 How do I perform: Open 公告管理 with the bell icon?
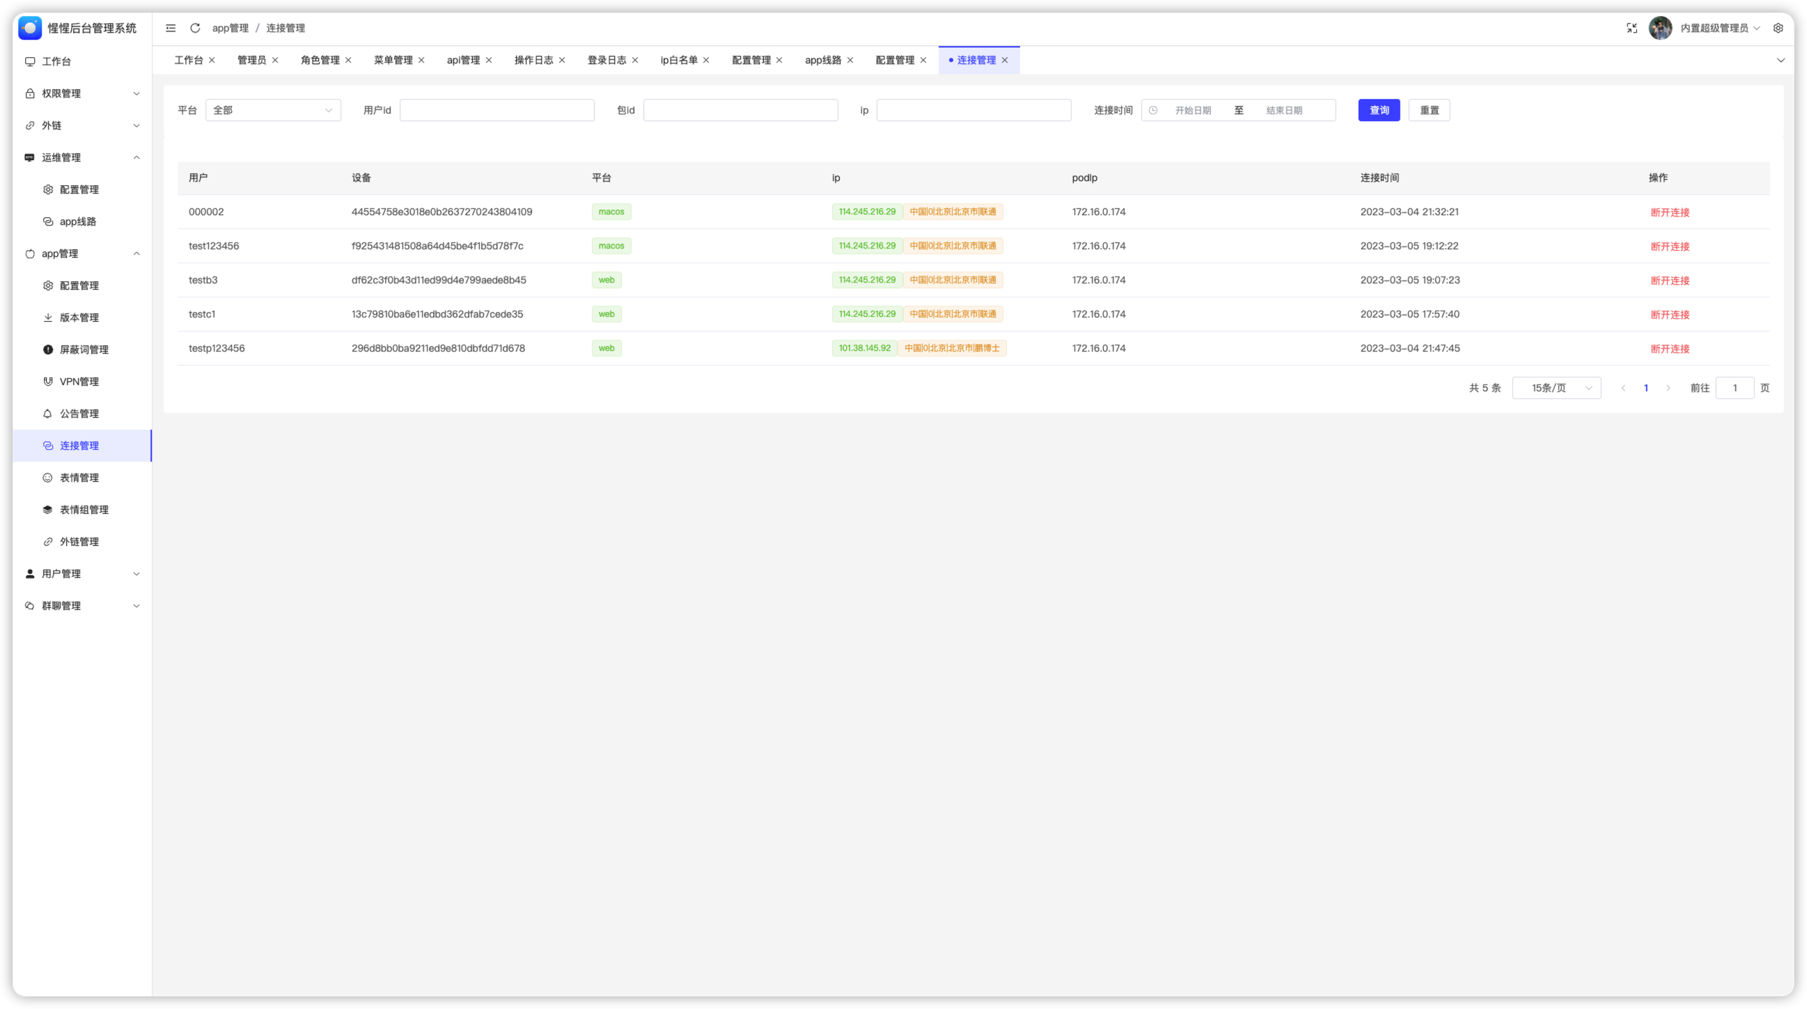point(79,414)
